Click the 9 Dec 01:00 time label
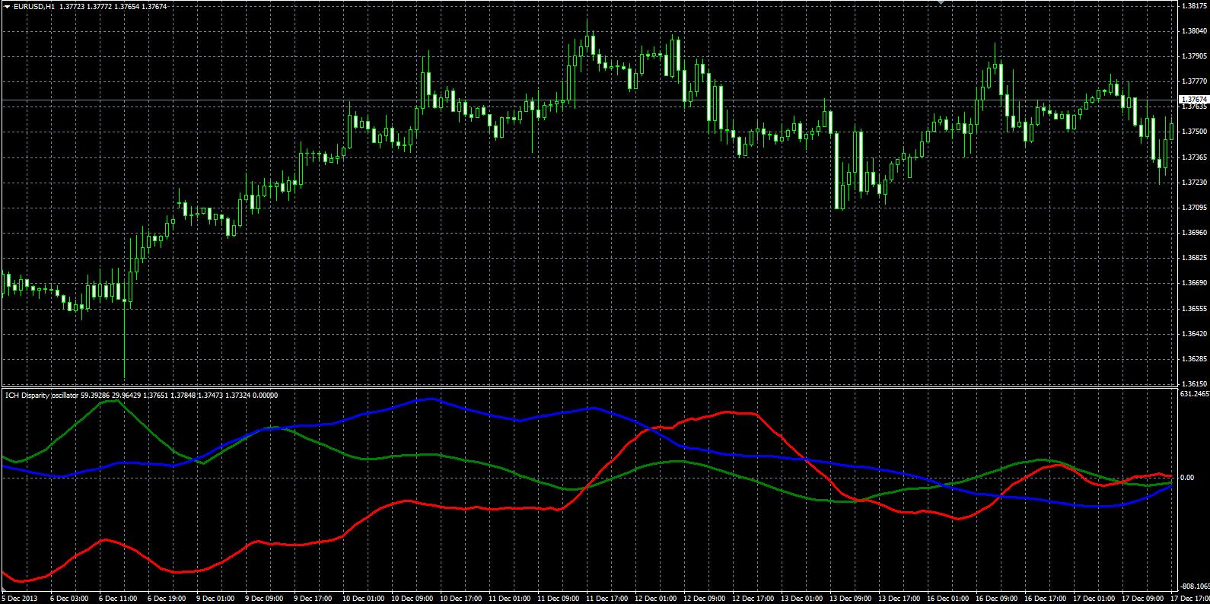Viewport: 1210px width, 604px height. (x=215, y=599)
